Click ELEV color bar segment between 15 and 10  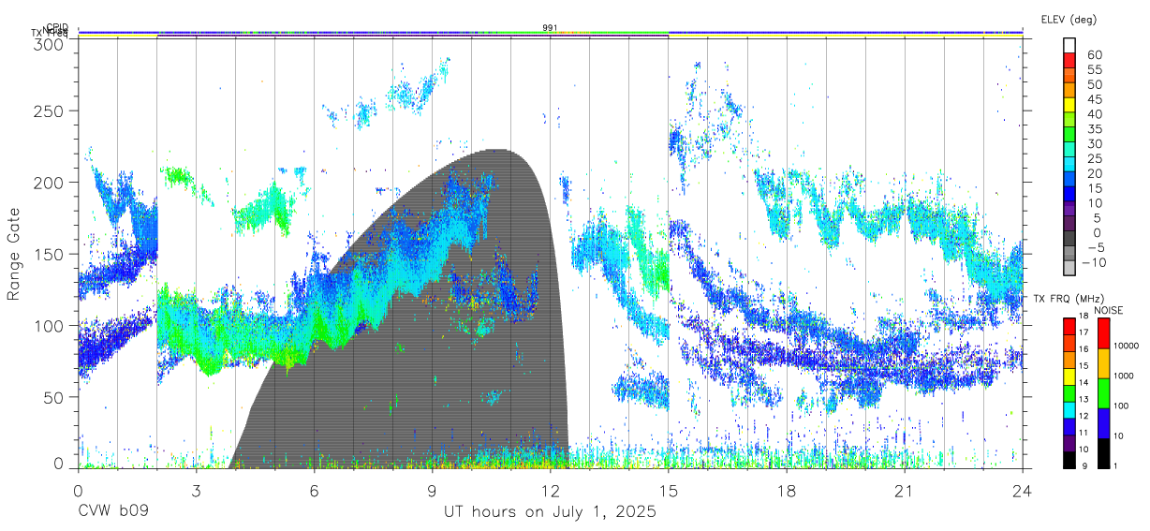click(x=1069, y=194)
